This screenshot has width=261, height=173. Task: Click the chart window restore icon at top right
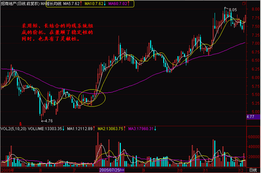244,3
